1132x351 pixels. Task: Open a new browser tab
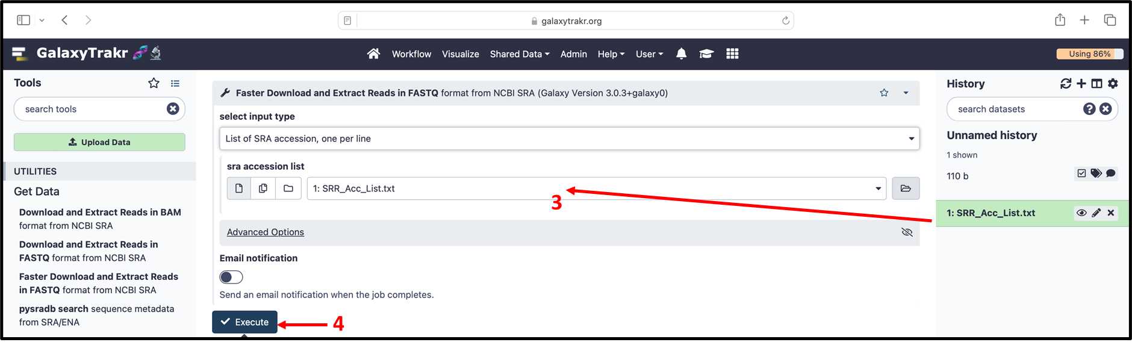point(1084,20)
